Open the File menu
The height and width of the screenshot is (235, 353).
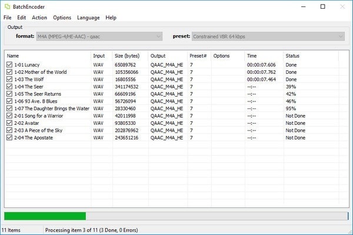click(8, 18)
